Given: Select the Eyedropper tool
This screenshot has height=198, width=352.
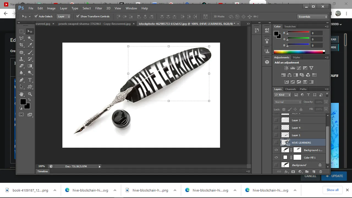Looking at the screenshot, I should coord(30,45).
